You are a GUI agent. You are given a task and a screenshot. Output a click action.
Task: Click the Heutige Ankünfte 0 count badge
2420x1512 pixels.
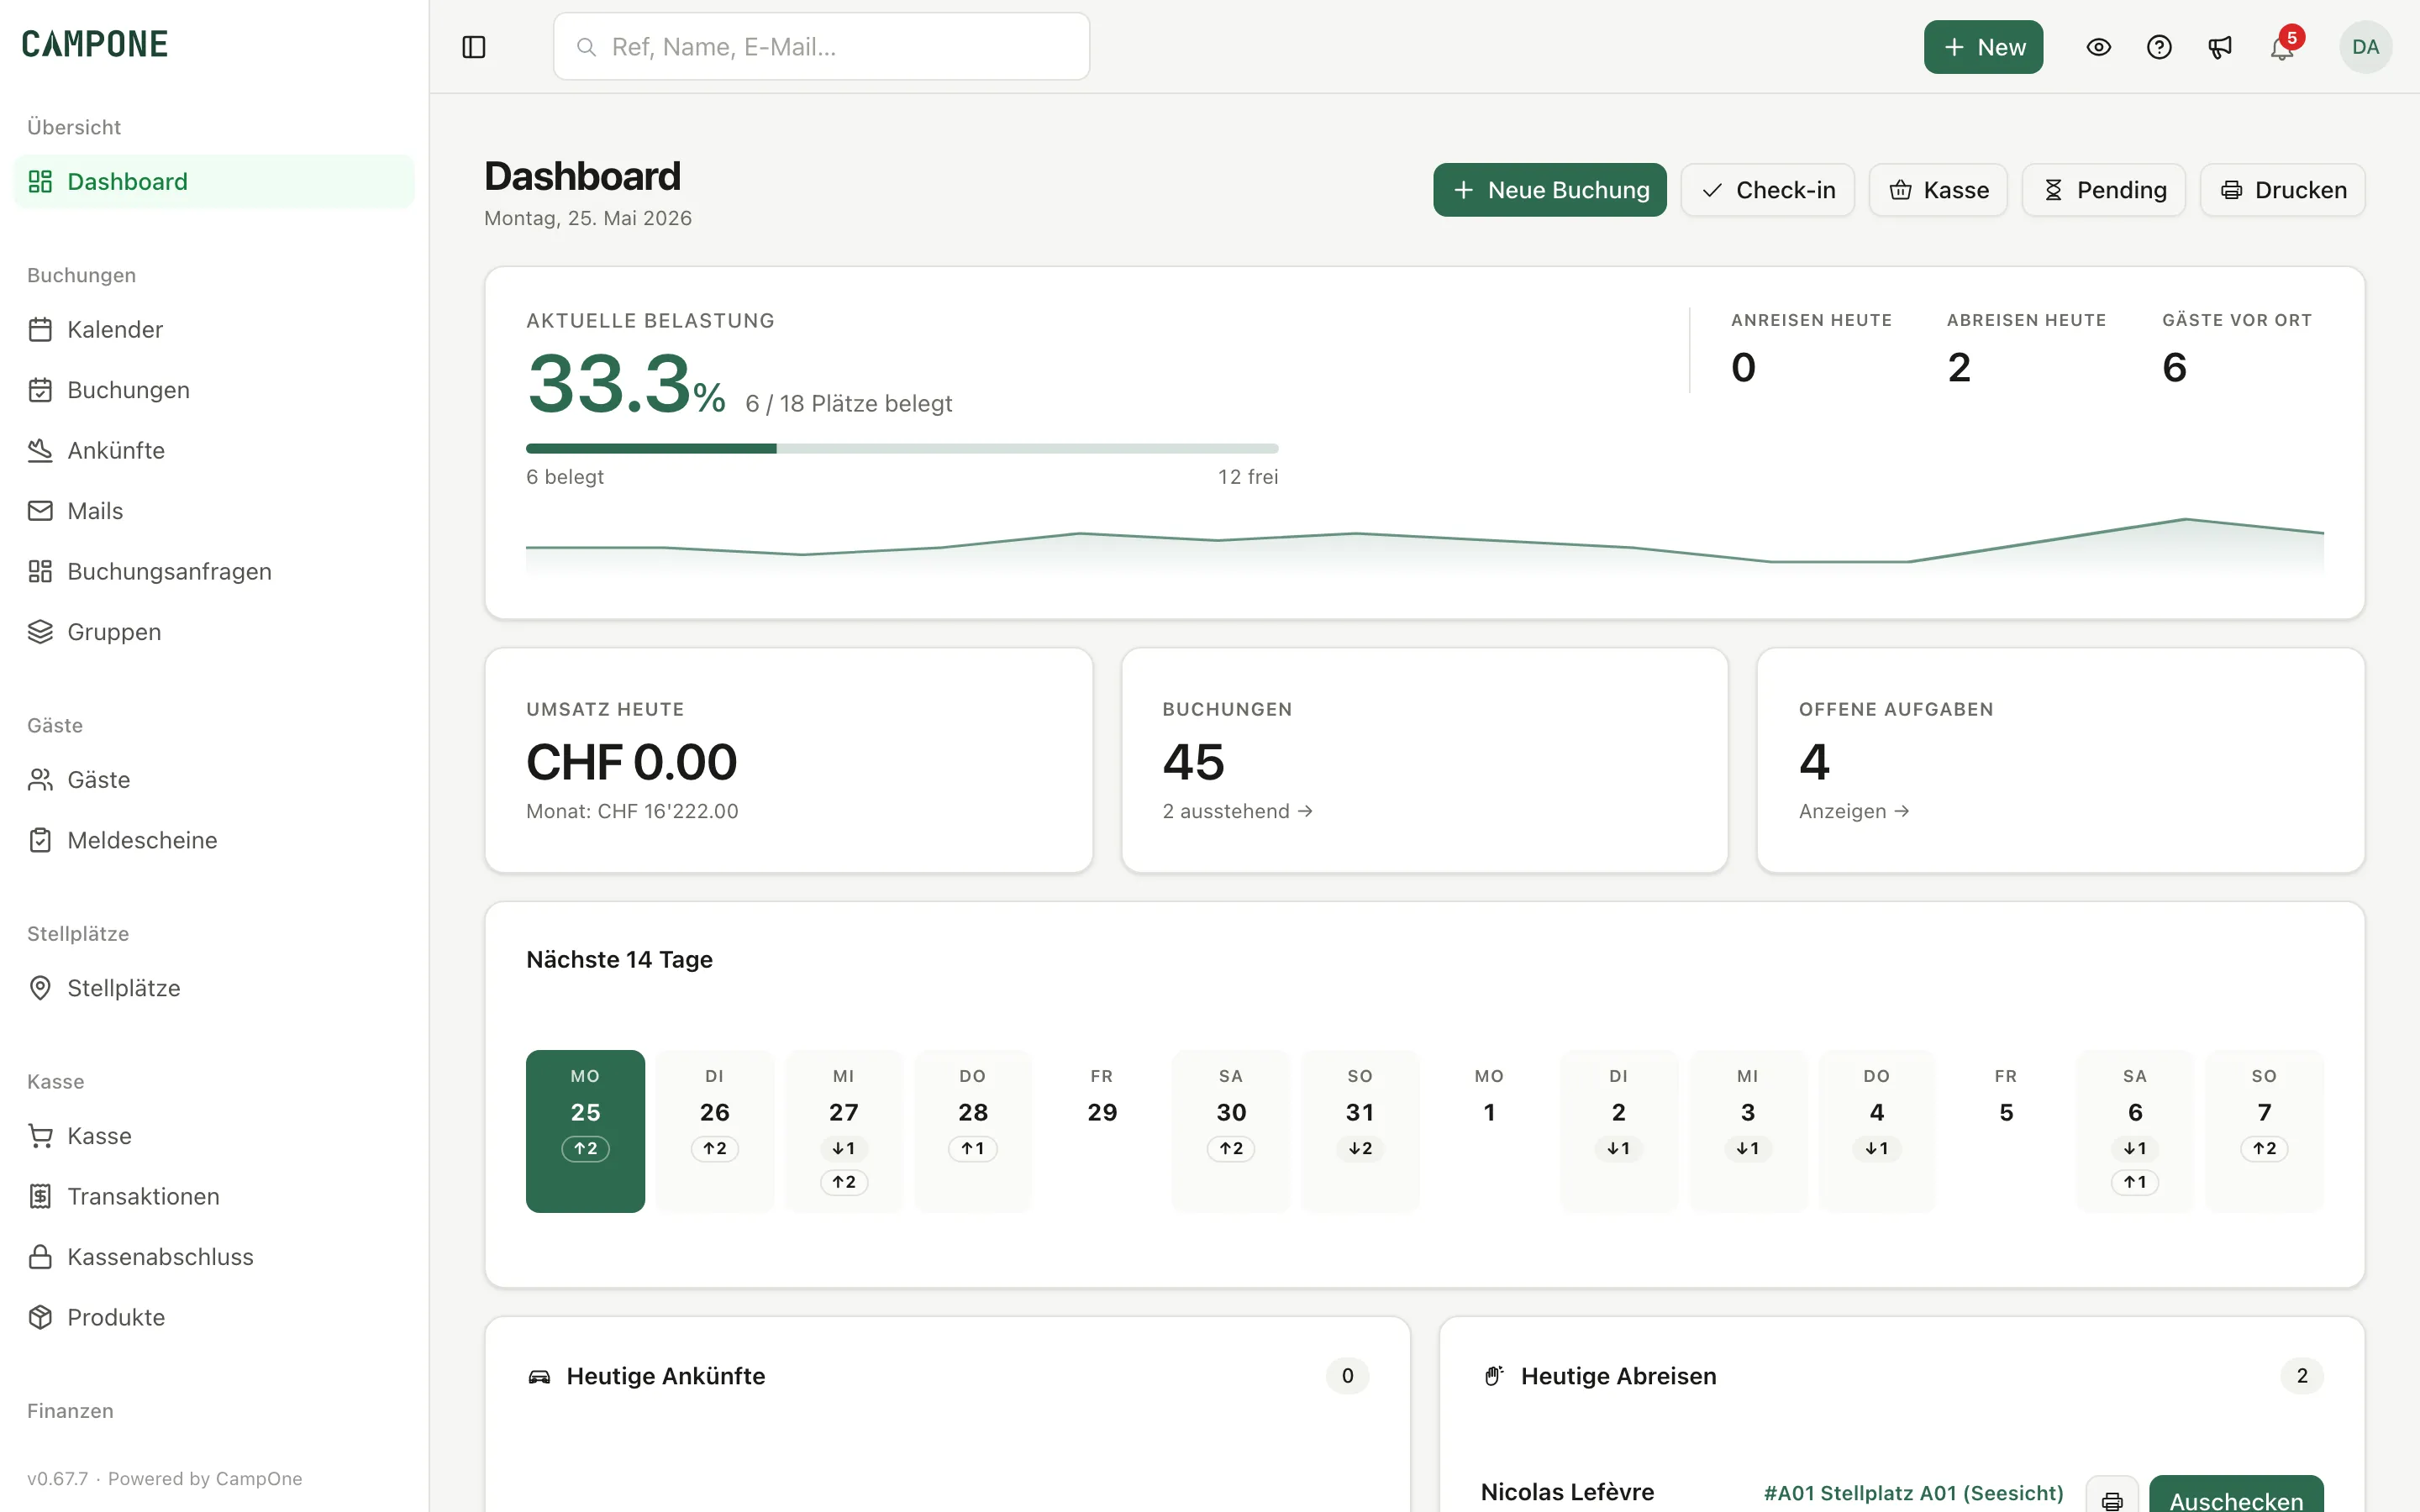[x=1347, y=1376]
